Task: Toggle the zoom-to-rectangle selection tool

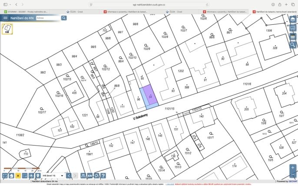Action: click(x=25, y=176)
